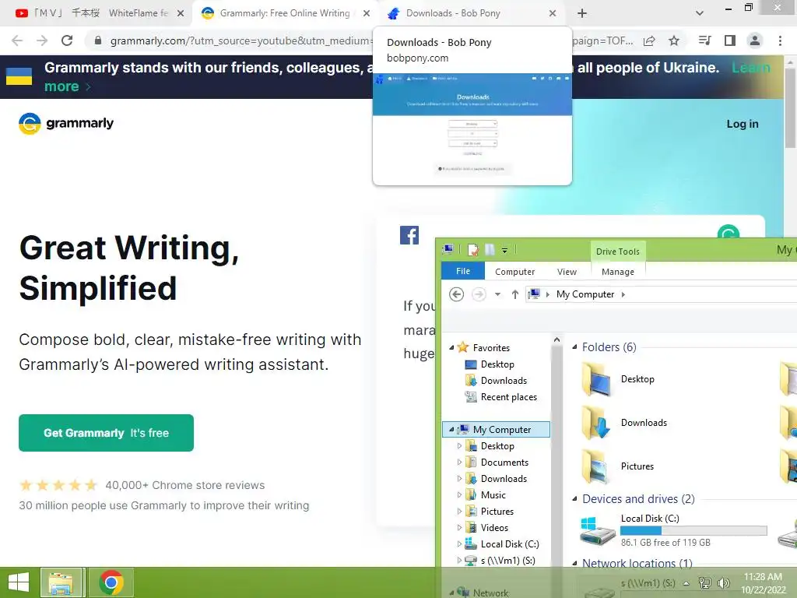Close the Downloads - Bob Pony tab

(x=553, y=13)
